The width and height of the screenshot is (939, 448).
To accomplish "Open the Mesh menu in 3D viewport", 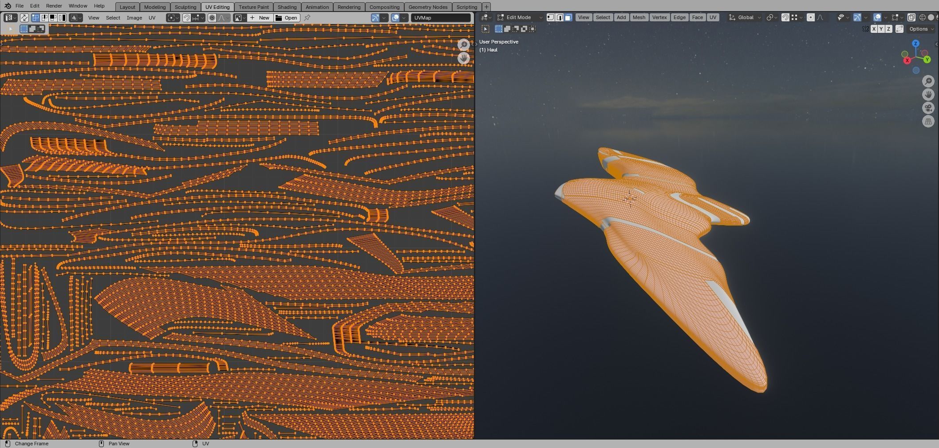I will coord(639,17).
